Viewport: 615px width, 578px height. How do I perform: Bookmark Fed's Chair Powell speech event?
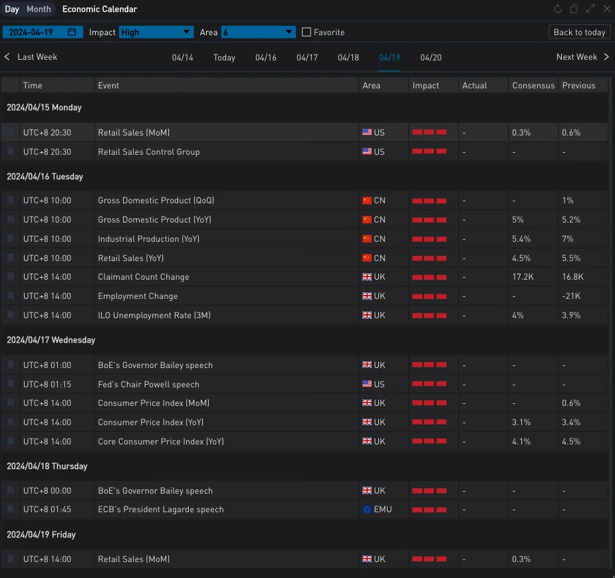point(11,385)
